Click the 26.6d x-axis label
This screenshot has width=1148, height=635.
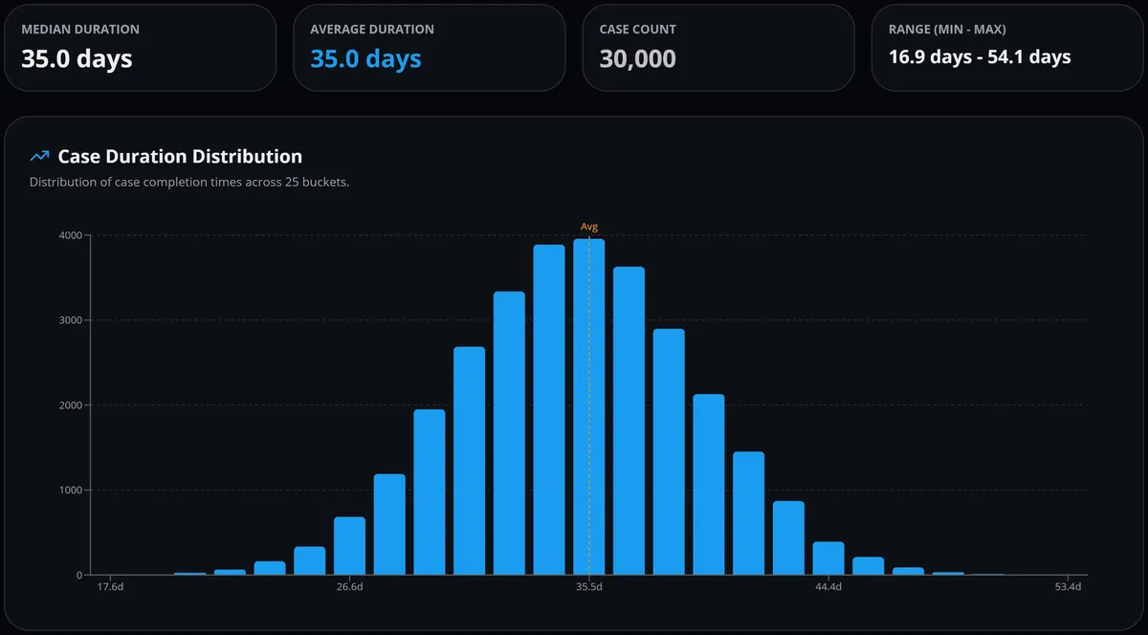pyautogui.click(x=350, y=587)
